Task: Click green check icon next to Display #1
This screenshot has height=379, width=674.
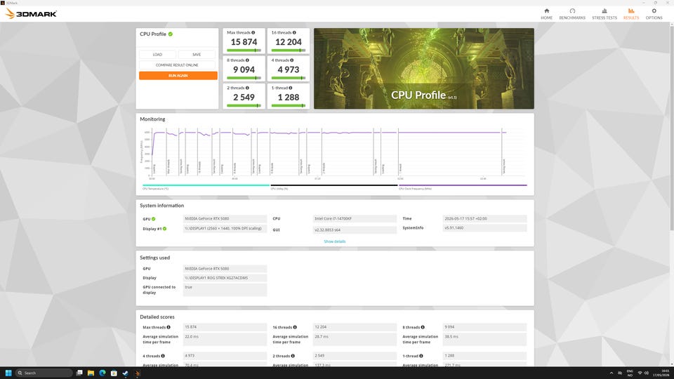Action: tap(164, 229)
